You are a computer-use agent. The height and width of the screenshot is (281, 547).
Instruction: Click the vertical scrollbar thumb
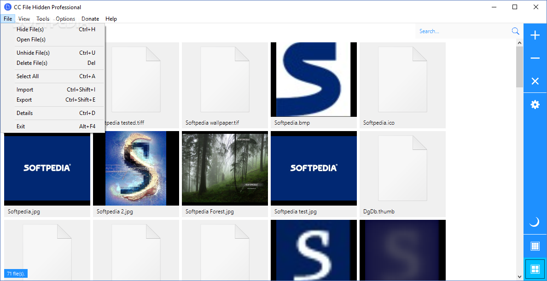(519, 67)
